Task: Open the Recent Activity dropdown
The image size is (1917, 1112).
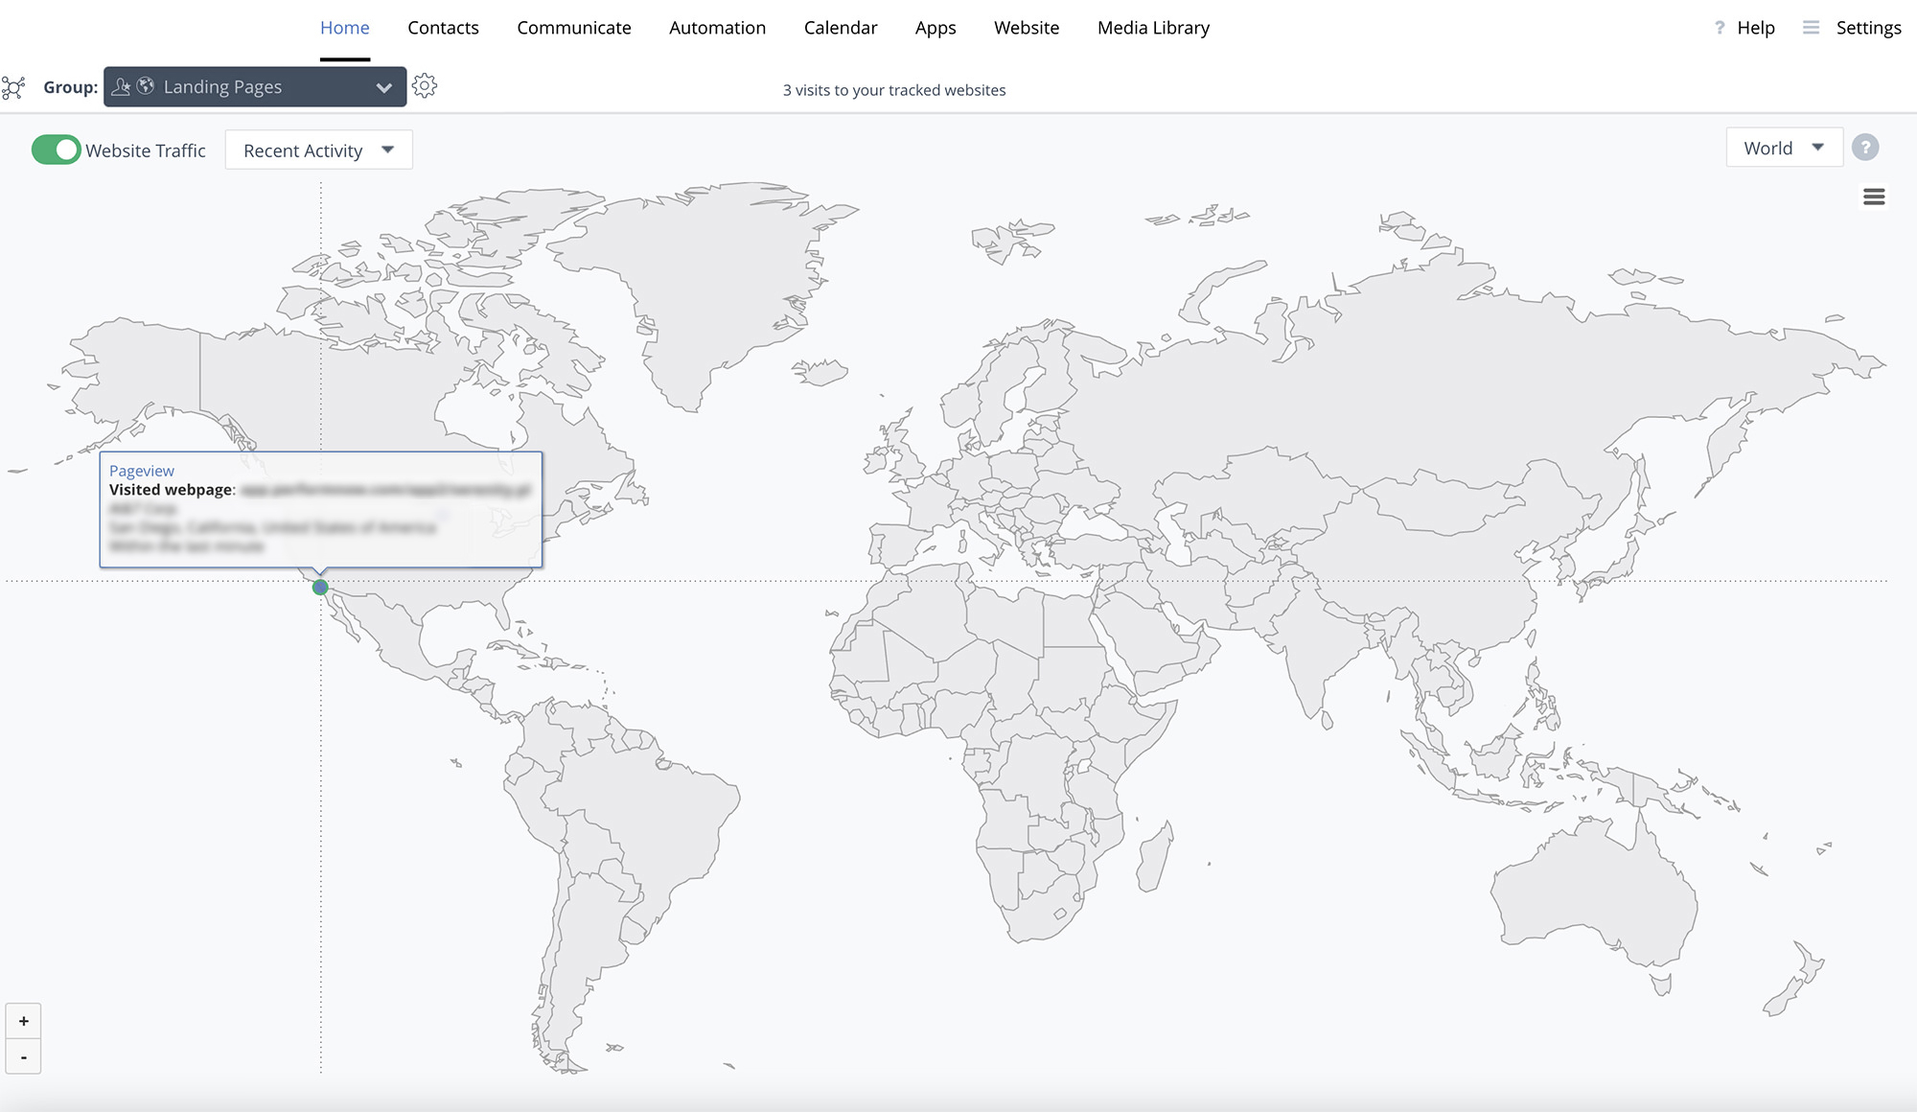Action: pos(318,151)
